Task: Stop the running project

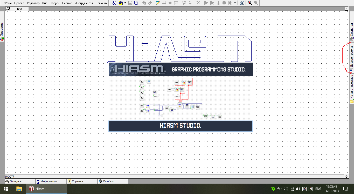Action: pyautogui.click(x=224, y=3)
